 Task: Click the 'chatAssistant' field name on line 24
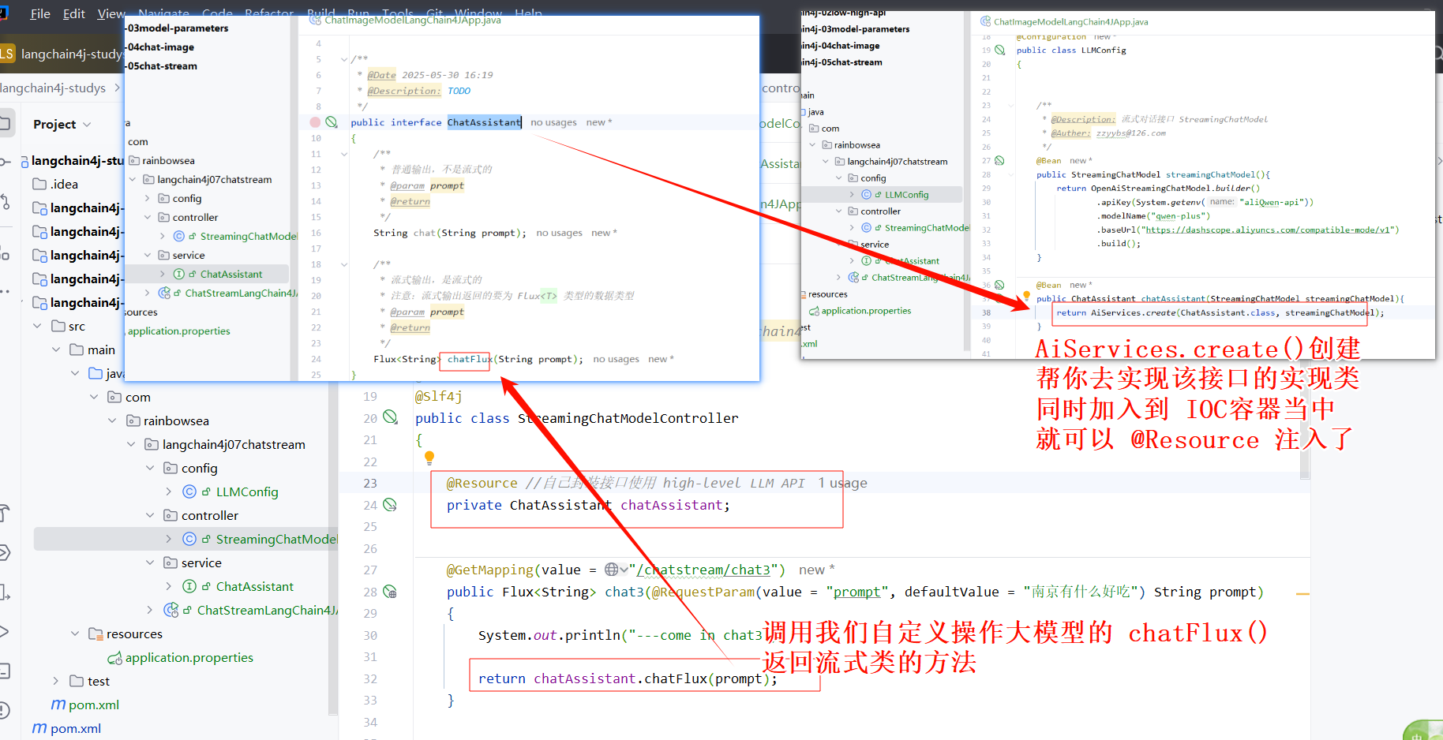671,505
